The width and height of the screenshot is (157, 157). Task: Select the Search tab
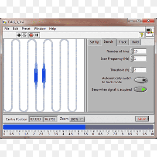[x=109, y=42]
